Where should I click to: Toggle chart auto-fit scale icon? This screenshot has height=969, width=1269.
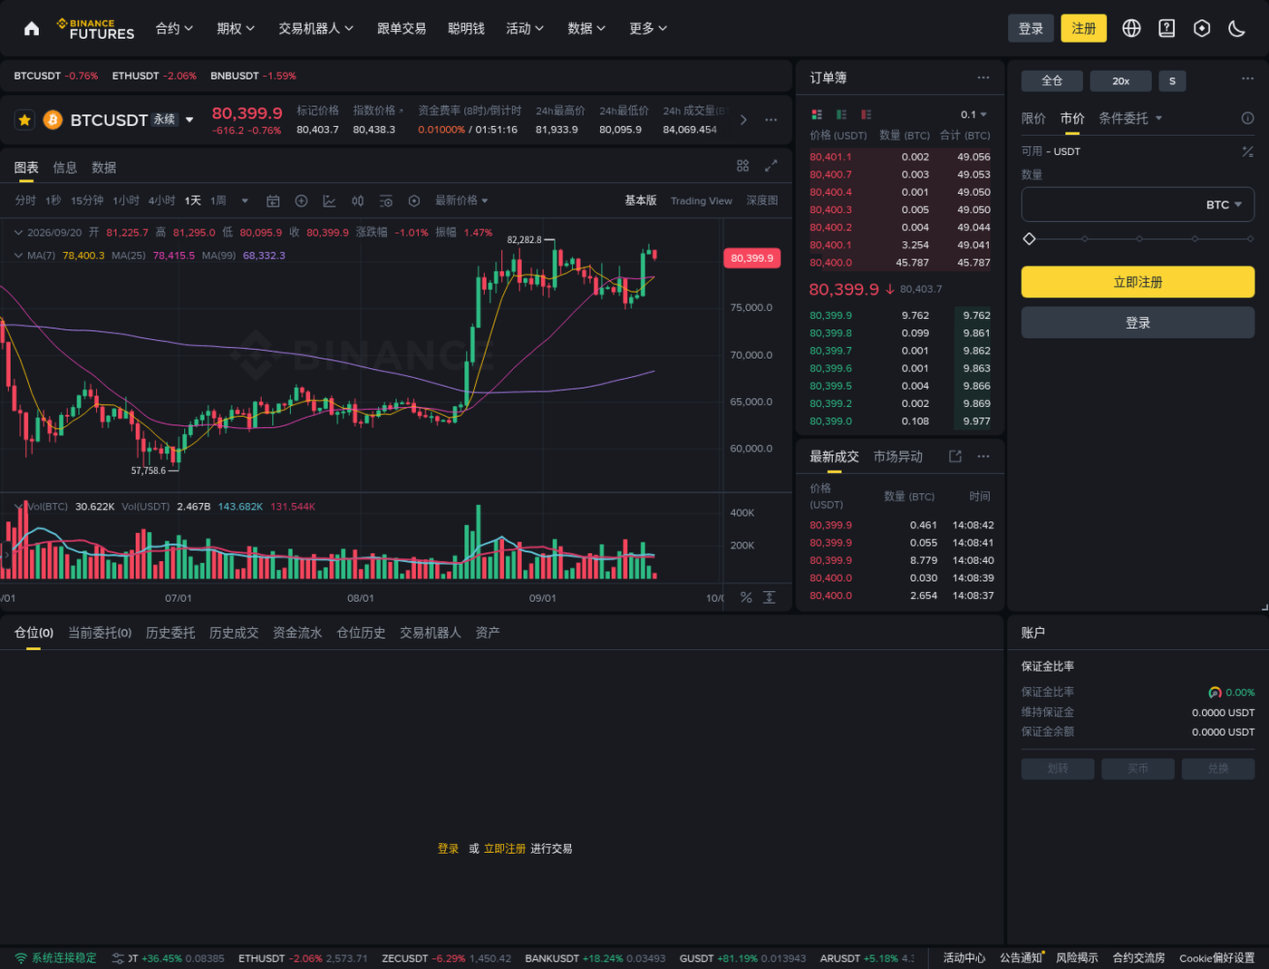pyautogui.click(x=770, y=597)
